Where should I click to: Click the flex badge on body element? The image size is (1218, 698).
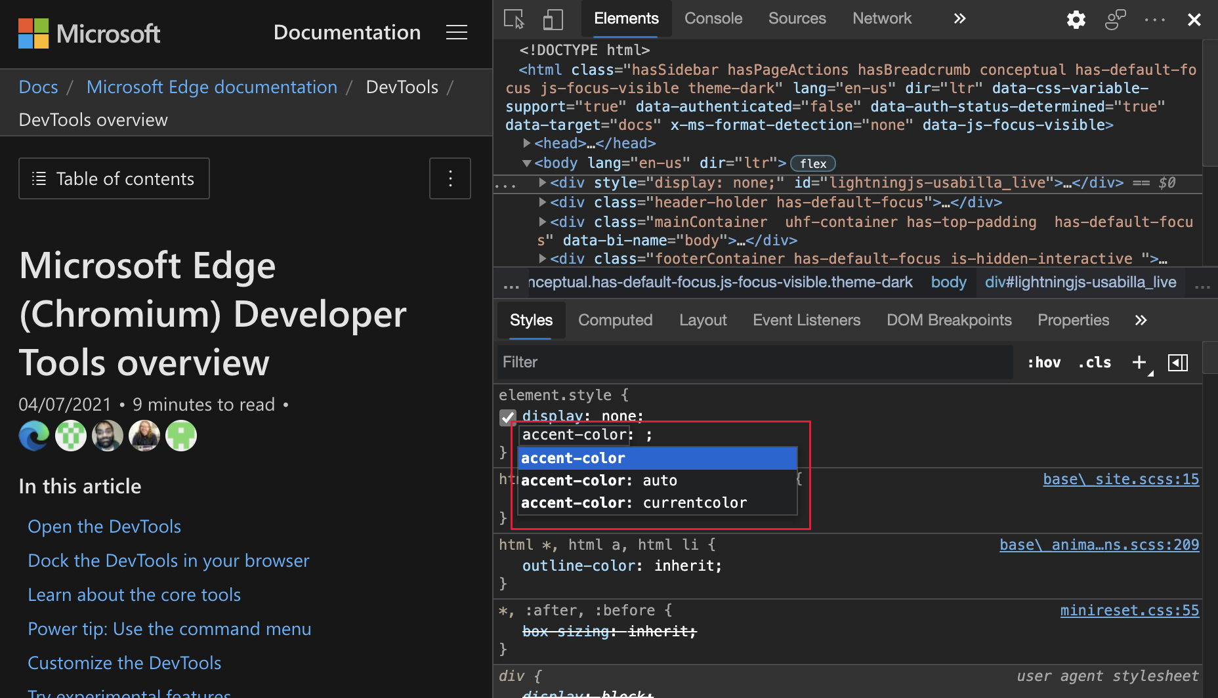tap(813, 163)
